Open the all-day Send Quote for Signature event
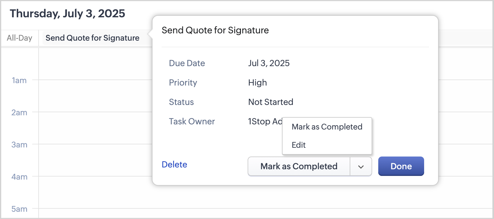Screen dimensions: 494x219 [x=92, y=38]
